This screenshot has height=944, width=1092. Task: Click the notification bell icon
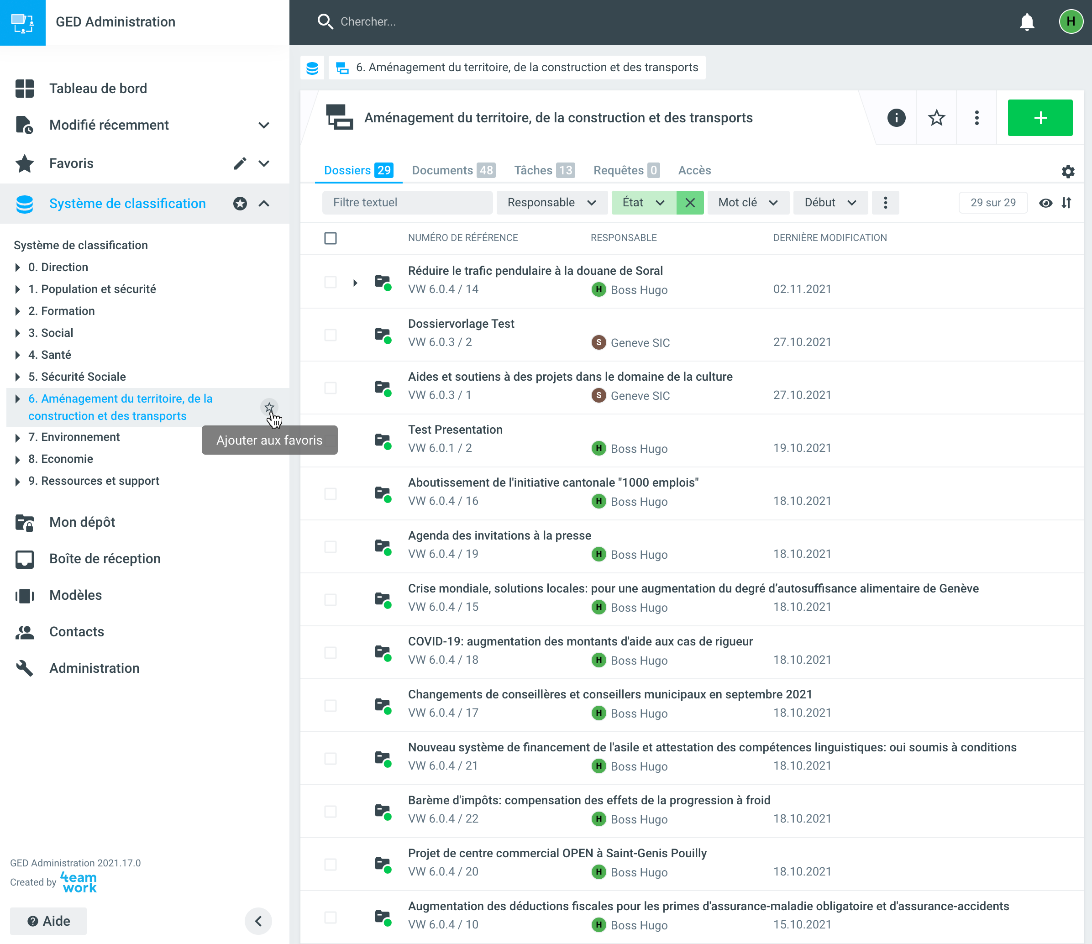tap(1026, 22)
